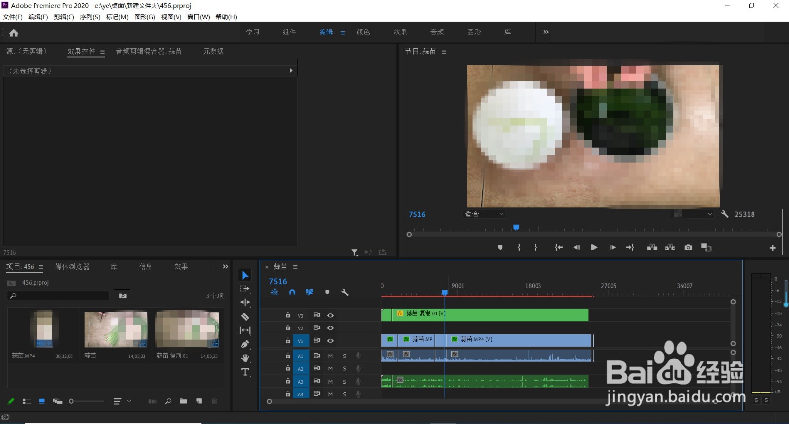Open Timeline Display Settings wrench
The width and height of the screenshot is (789, 424).
click(345, 292)
